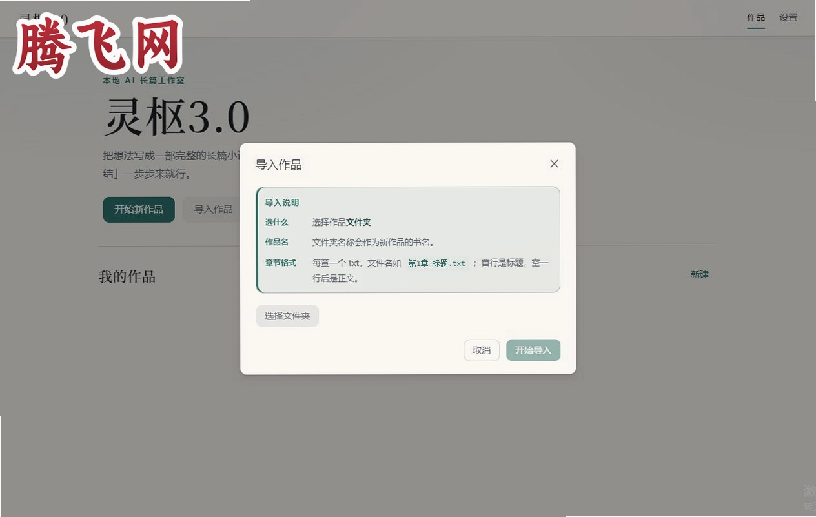Click the 选什么 label in the dialog
Image resolution: width=816 pixels, height=517 pixels.
coord(276,222)
